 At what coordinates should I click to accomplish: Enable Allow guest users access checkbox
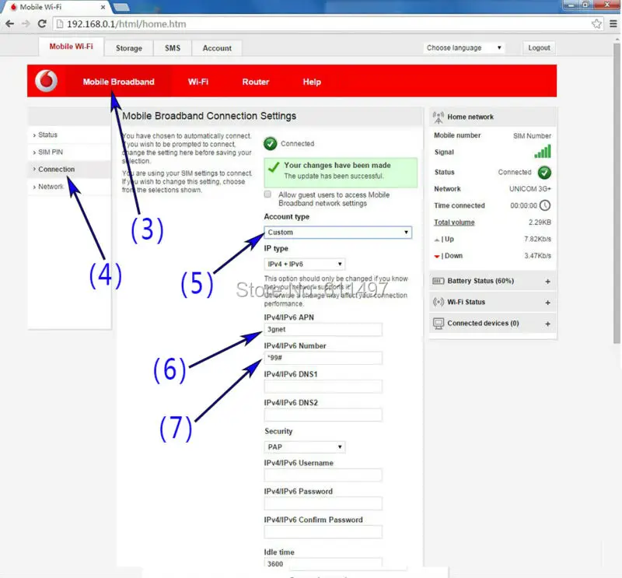[267, 194]
